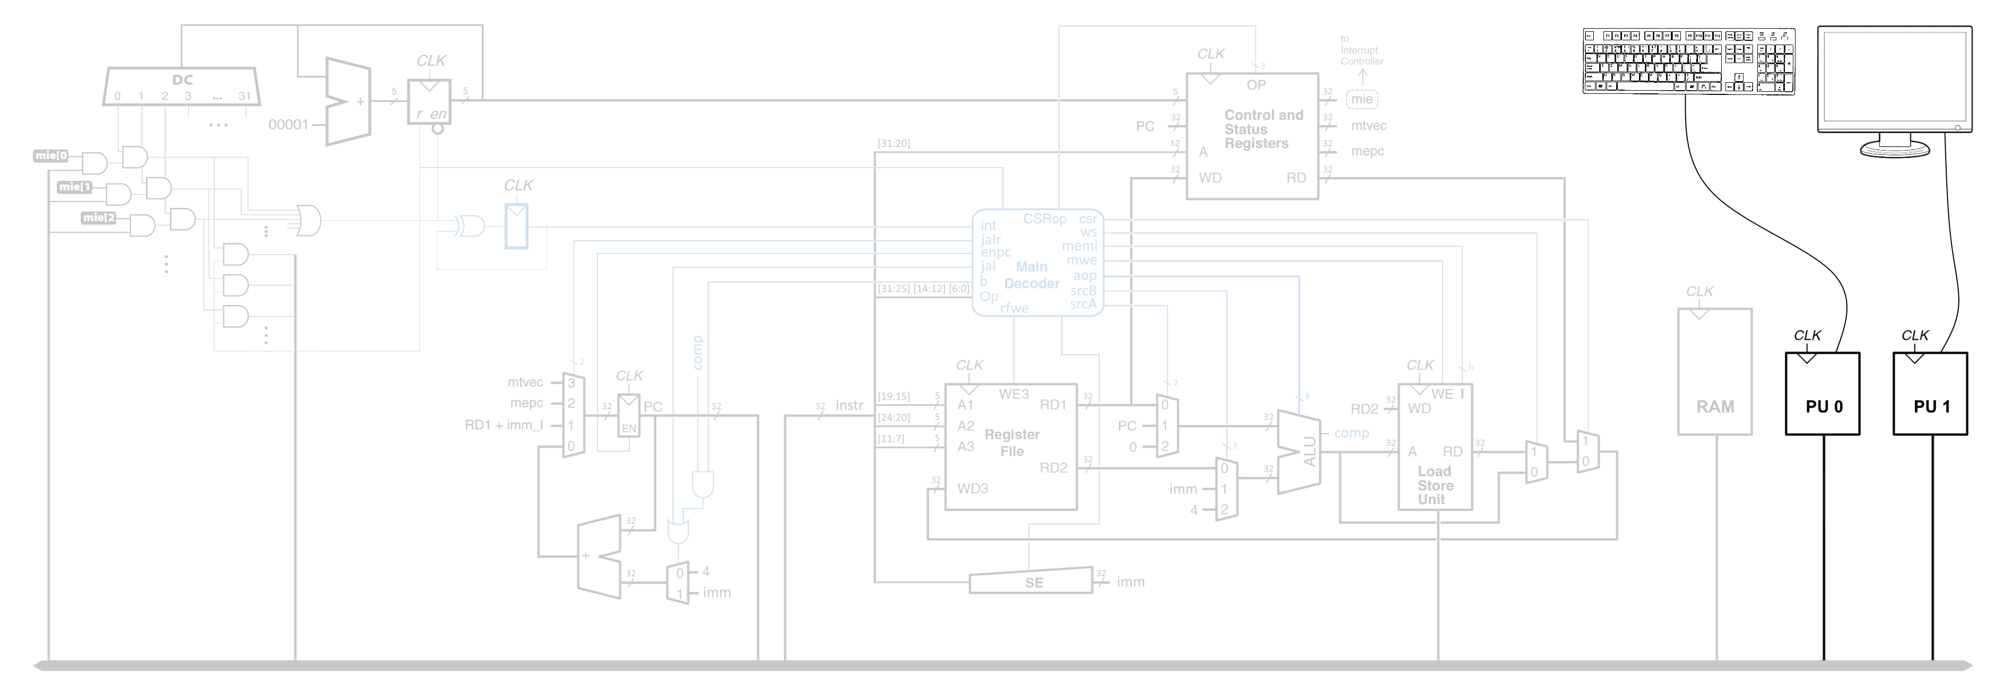Click the Control and Status Registers label
Viewport: 1995px width, 694px height.
point(1263,129)
